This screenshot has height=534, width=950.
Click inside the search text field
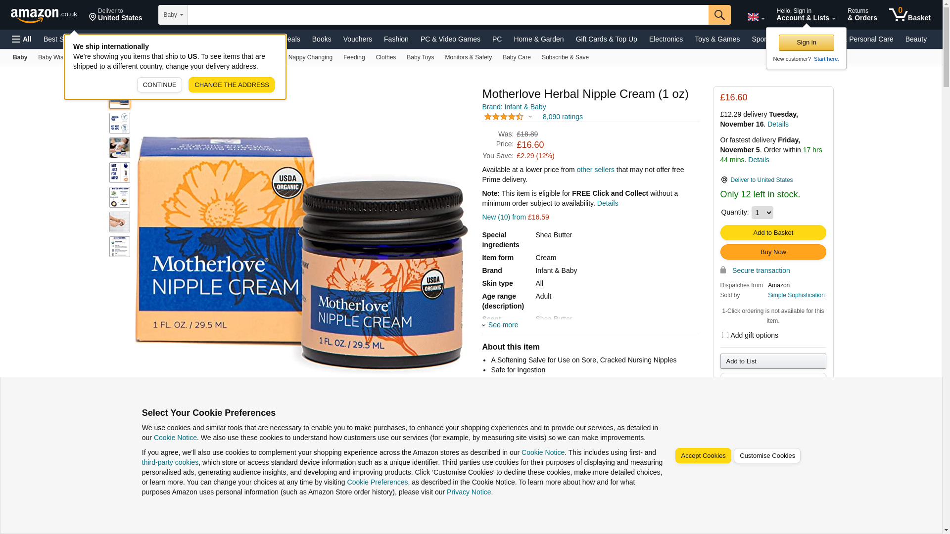(448, 15)
